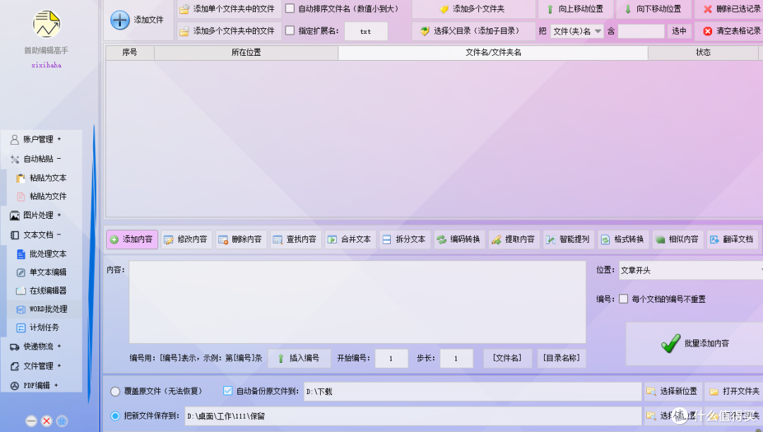The height and width of the screenshot is (432, 763).
Task: Click the backup path field D:\下载
Action: tap(473, 392)
